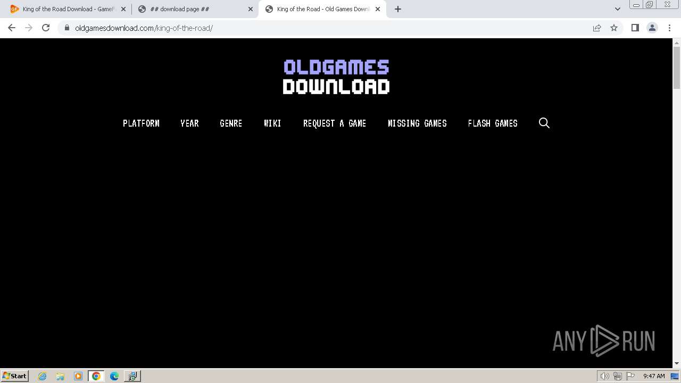This screenshot has width=681, height=383.
Task: Close the GameFabrique King of the Road tab
Action: click(x=123, y=9)
